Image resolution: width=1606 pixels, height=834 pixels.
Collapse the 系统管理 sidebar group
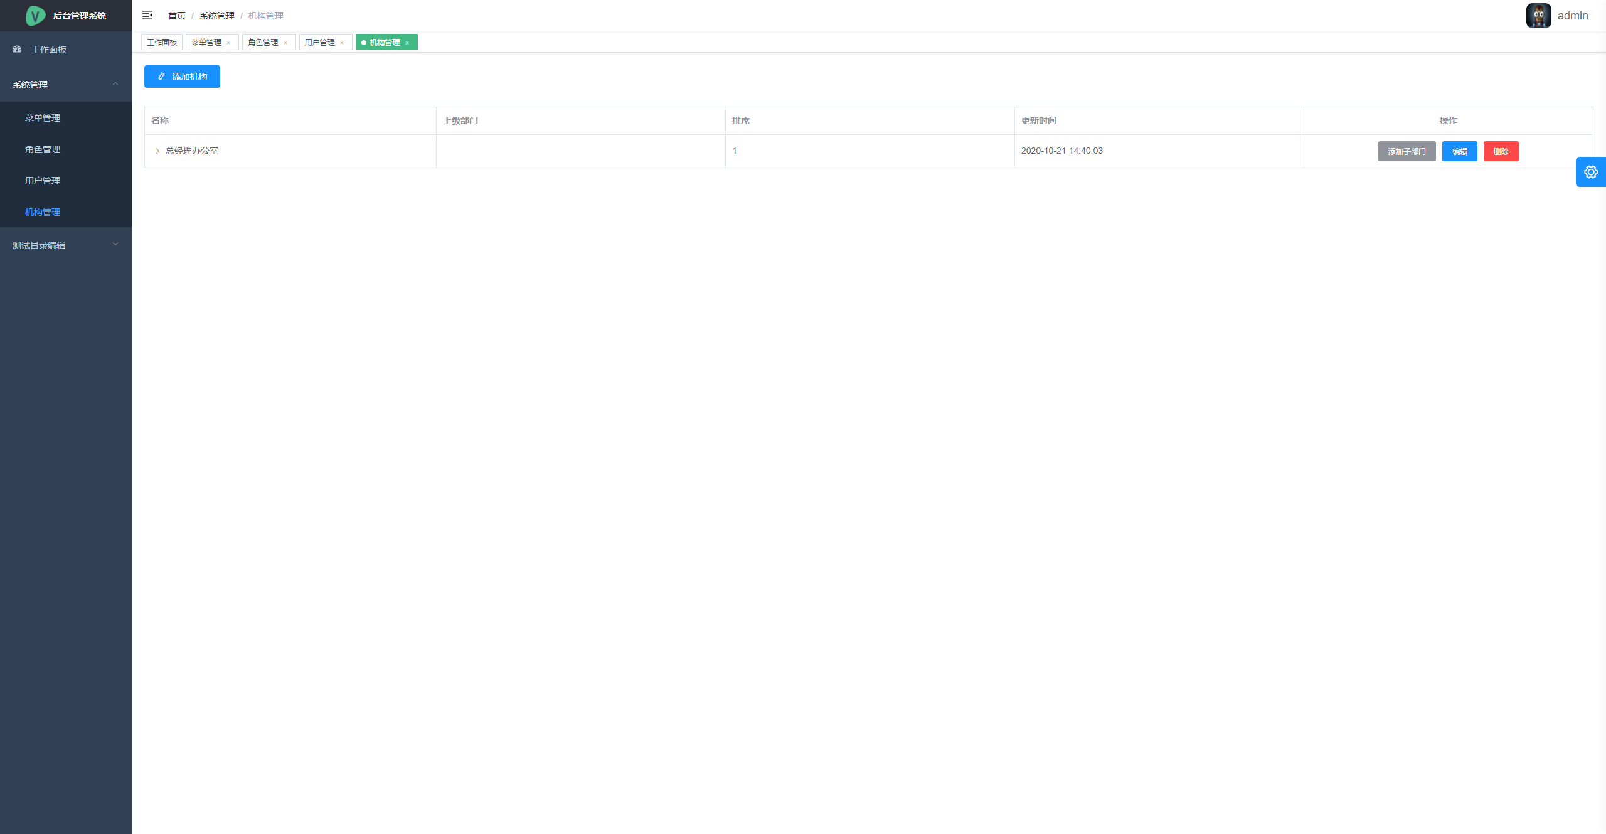pos(66,85)
